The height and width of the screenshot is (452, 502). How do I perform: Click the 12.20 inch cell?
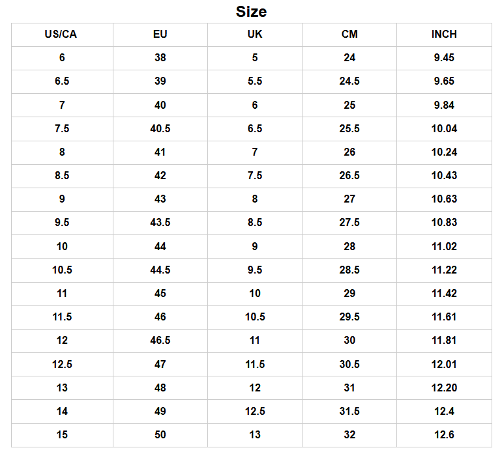click(x=444, y=388)
